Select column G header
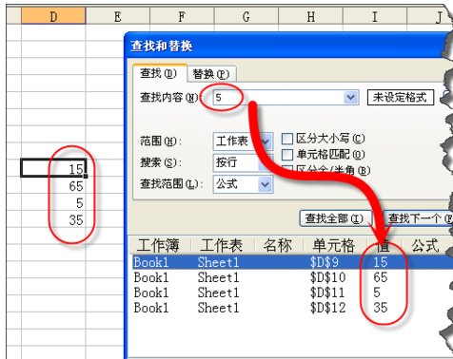This screenshot has width=453, height=359. pyautogui.click(x=246, y=16)
